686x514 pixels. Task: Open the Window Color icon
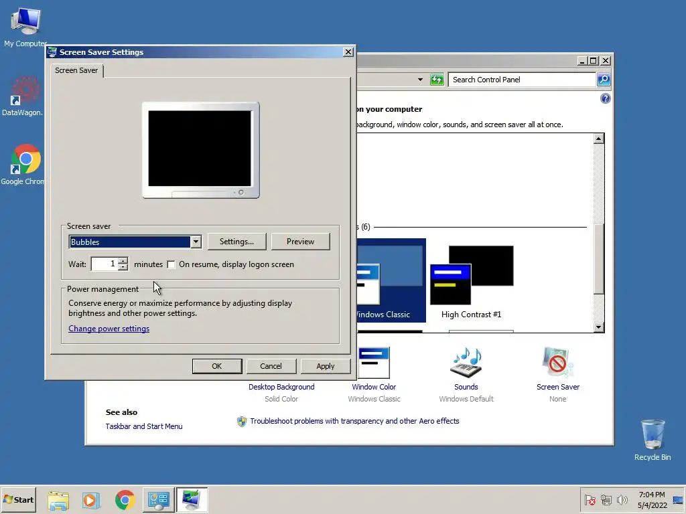(374, 363)
